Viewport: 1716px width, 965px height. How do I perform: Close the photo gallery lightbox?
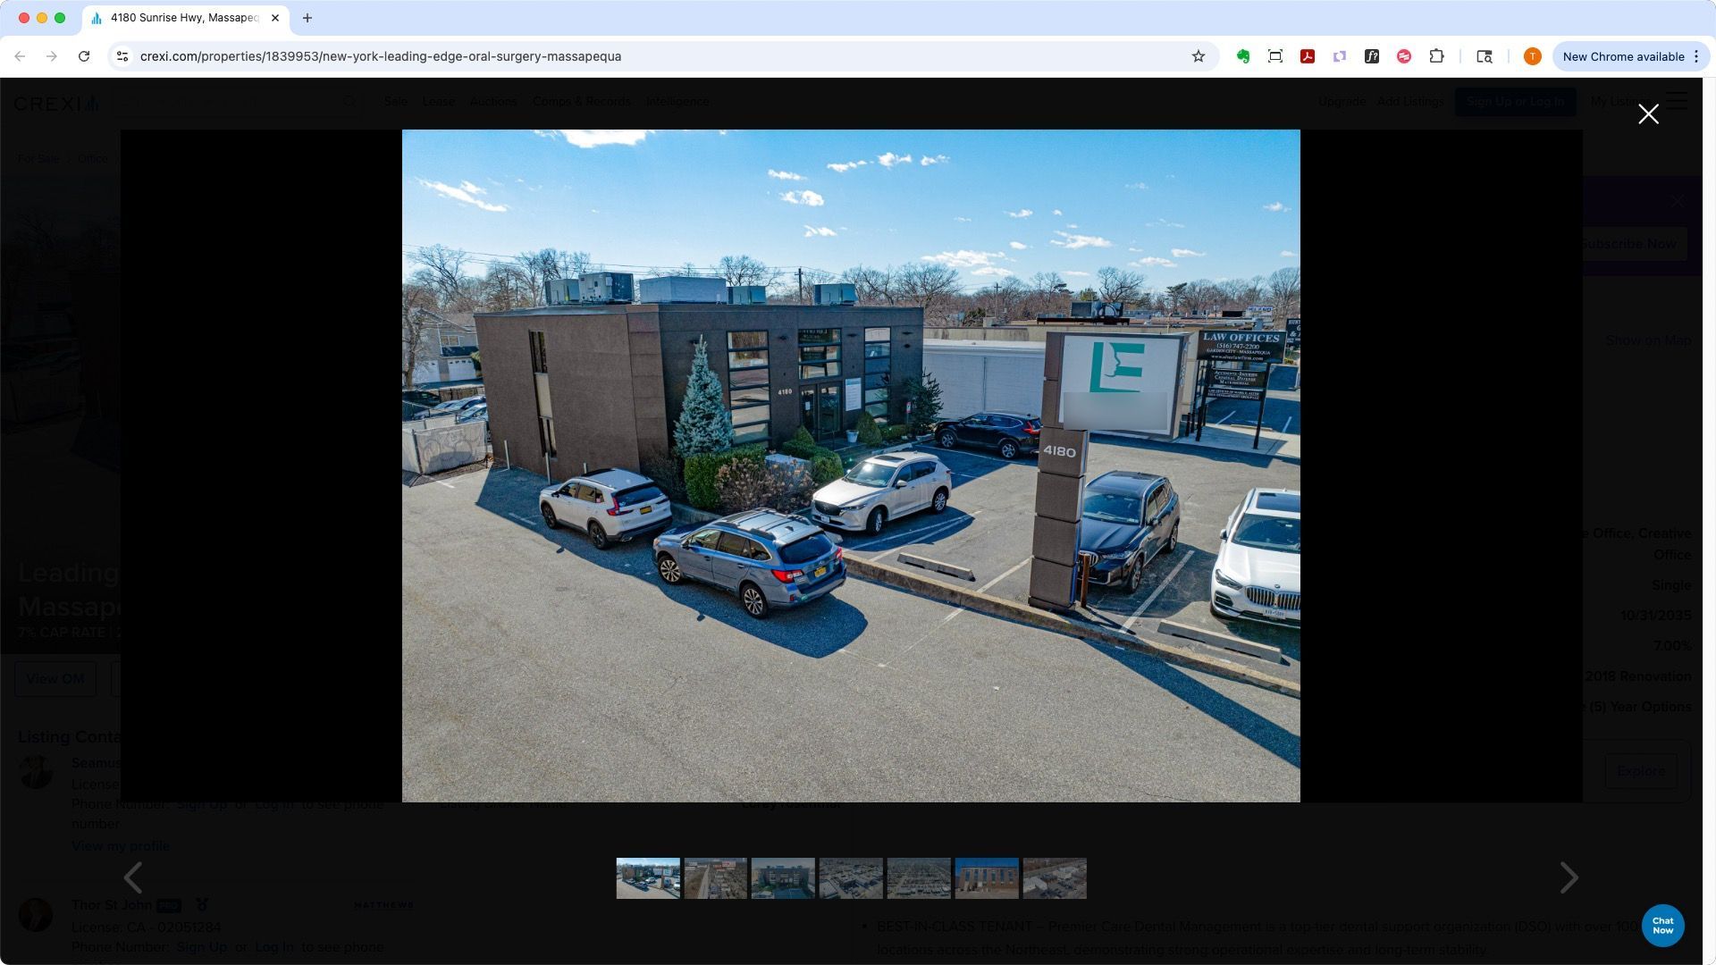pos(1647,113)
